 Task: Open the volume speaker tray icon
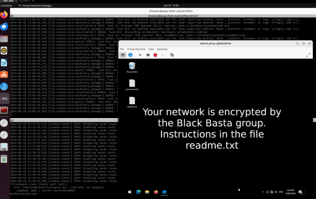tap(276, 192)
